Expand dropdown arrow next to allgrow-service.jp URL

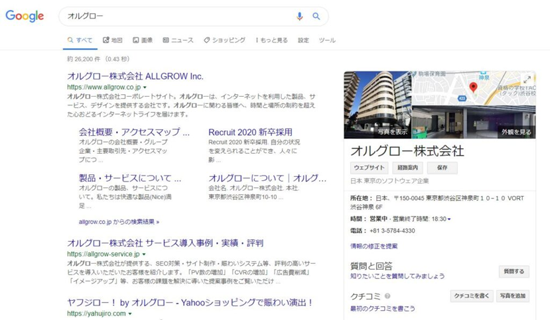coord(144,254)
